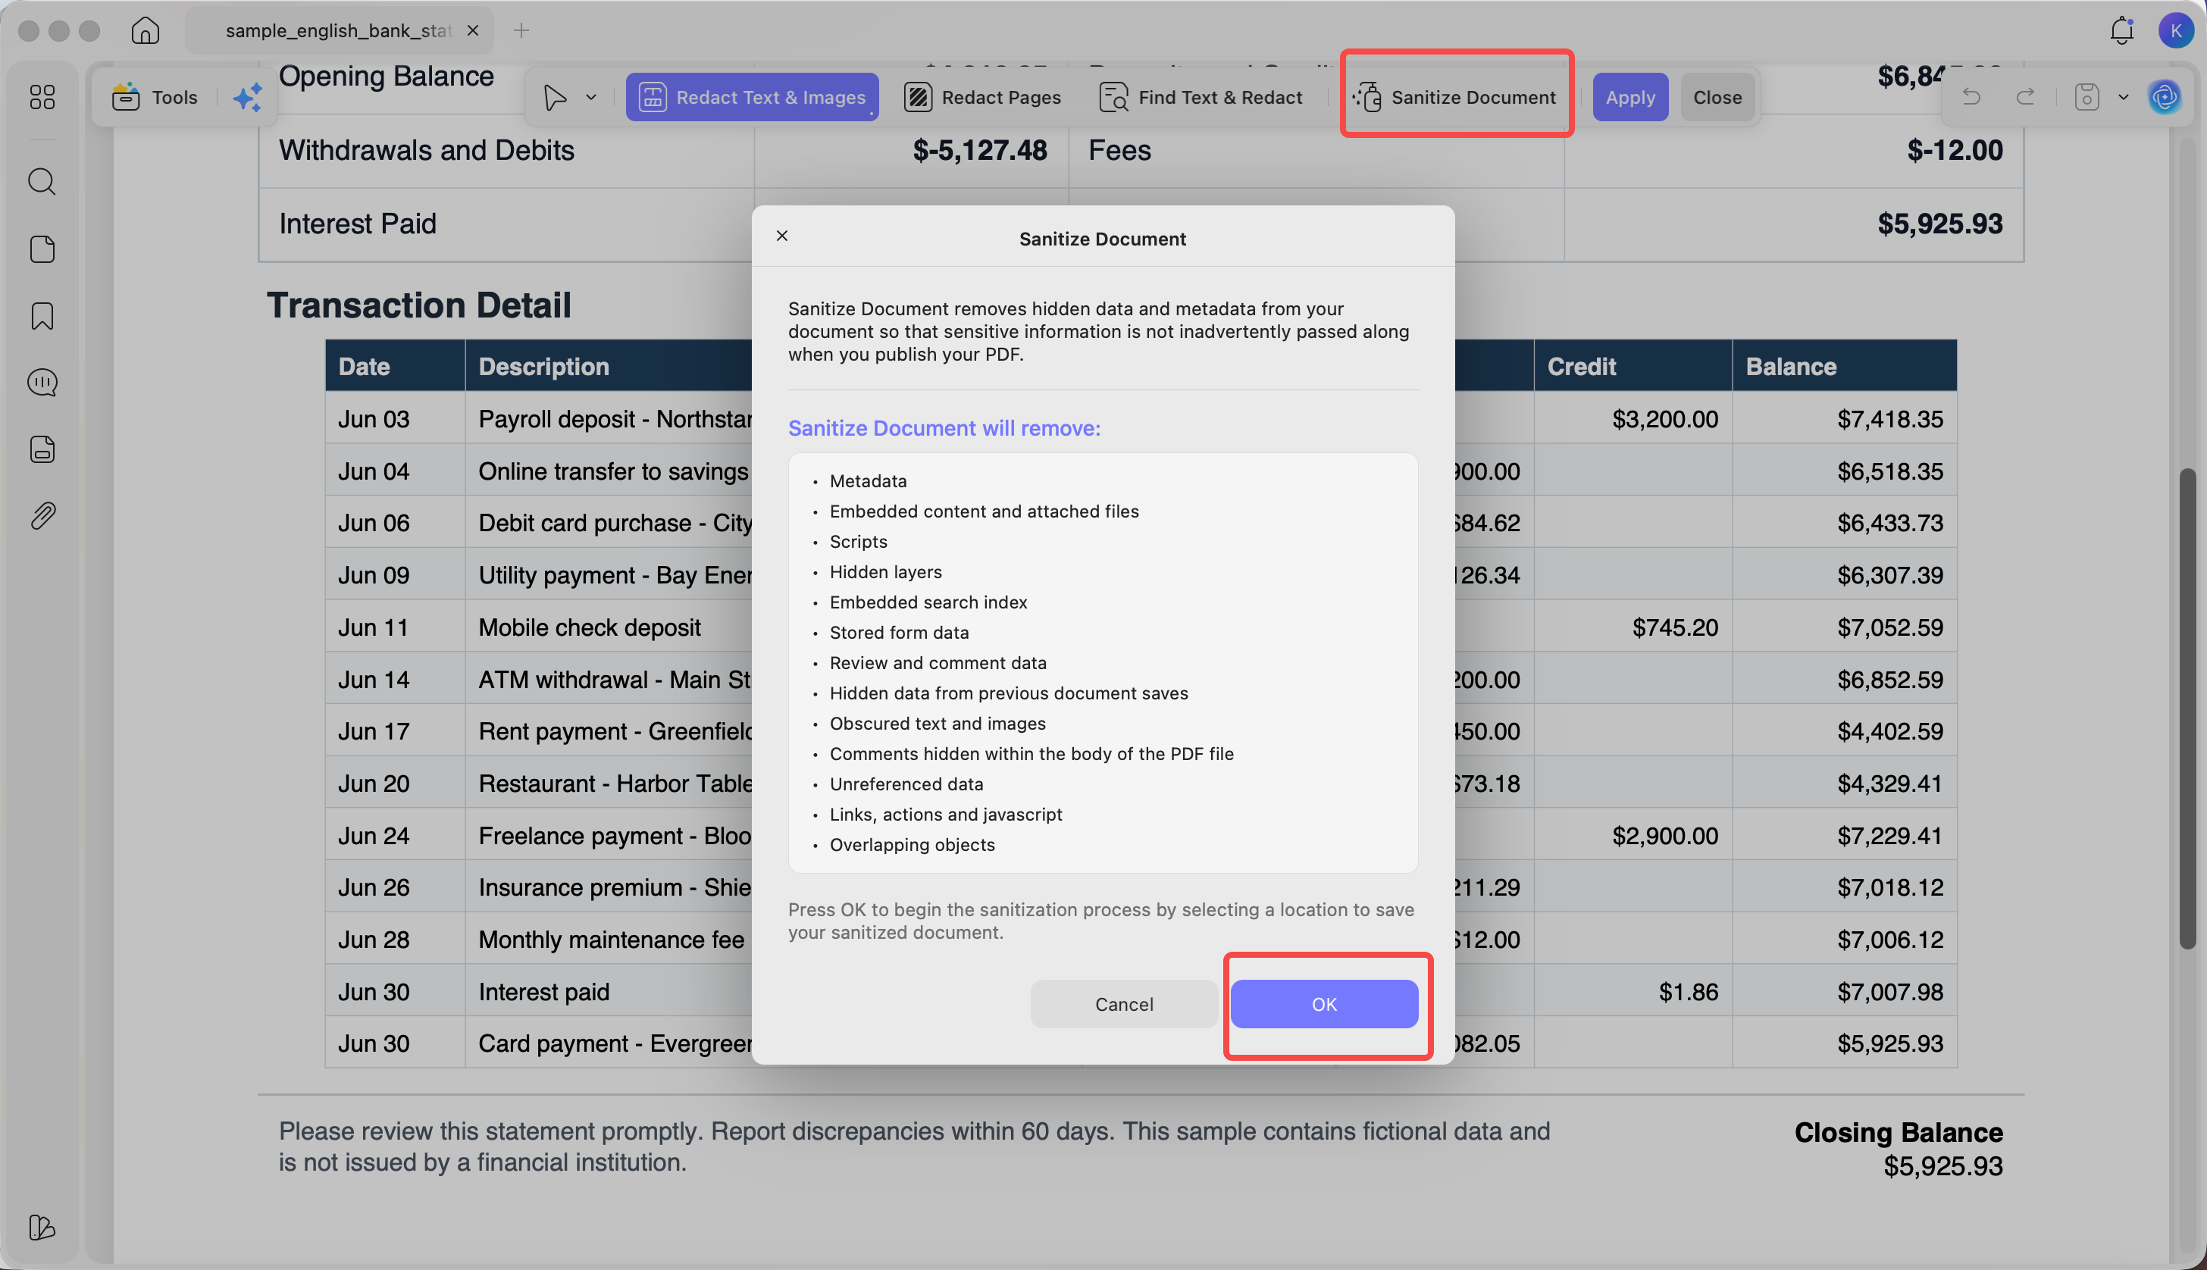Open the search magnifier in sidebar
Image resolution: width=2207 pixels, height=1270 pixels.
[x=42, y=181]
